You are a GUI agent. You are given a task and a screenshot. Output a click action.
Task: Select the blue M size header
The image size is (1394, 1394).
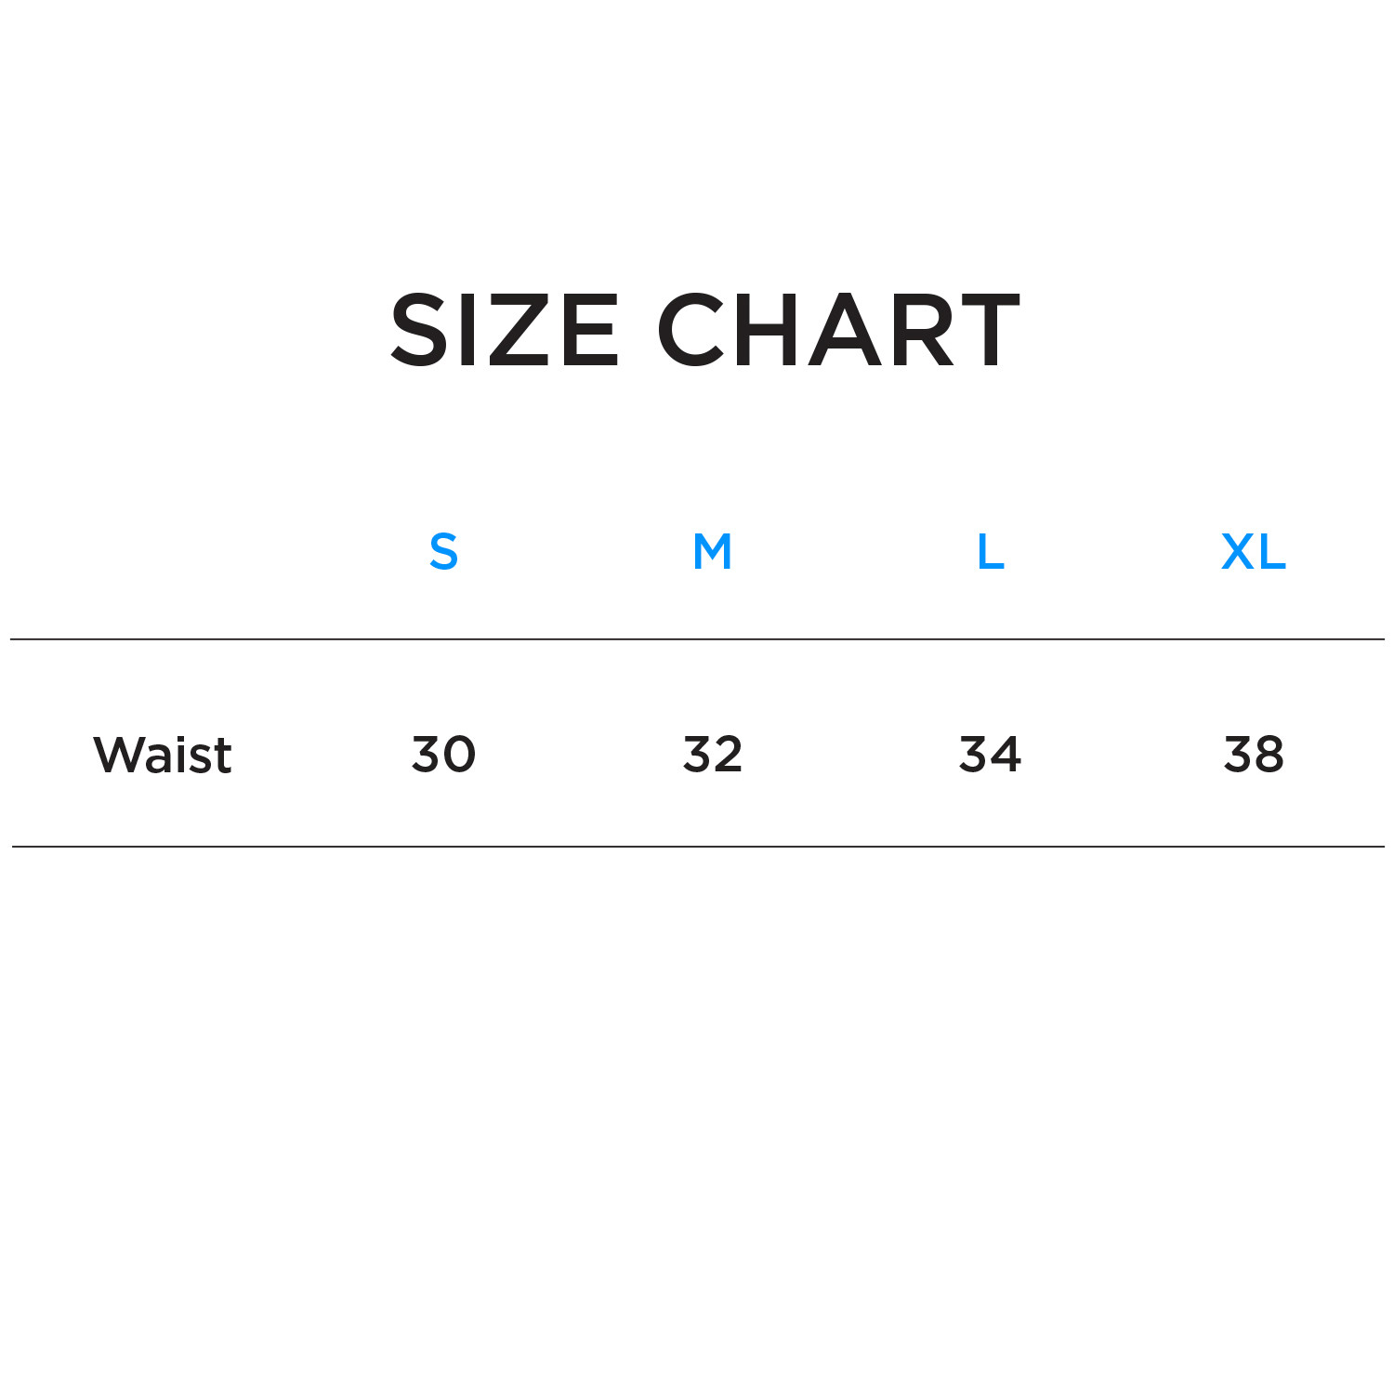coord(713,552)
